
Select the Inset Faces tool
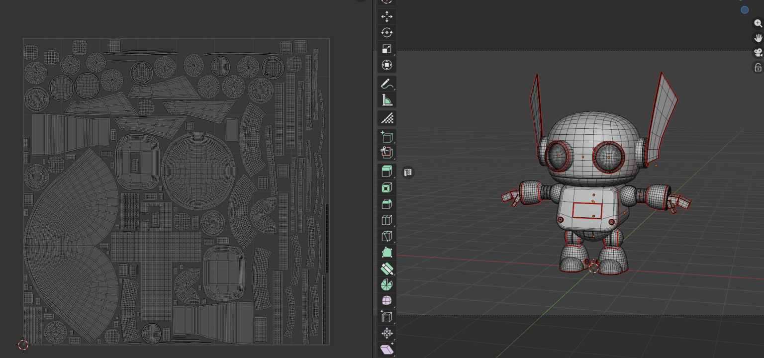pyautogui.click(x=386, y=187)
